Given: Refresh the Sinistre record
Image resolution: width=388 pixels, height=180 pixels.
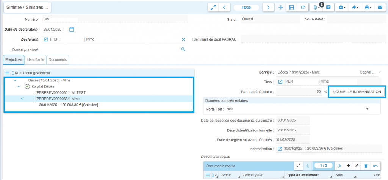Looking at the screenshot, I should pyautogui.click(x=302, y=8).
